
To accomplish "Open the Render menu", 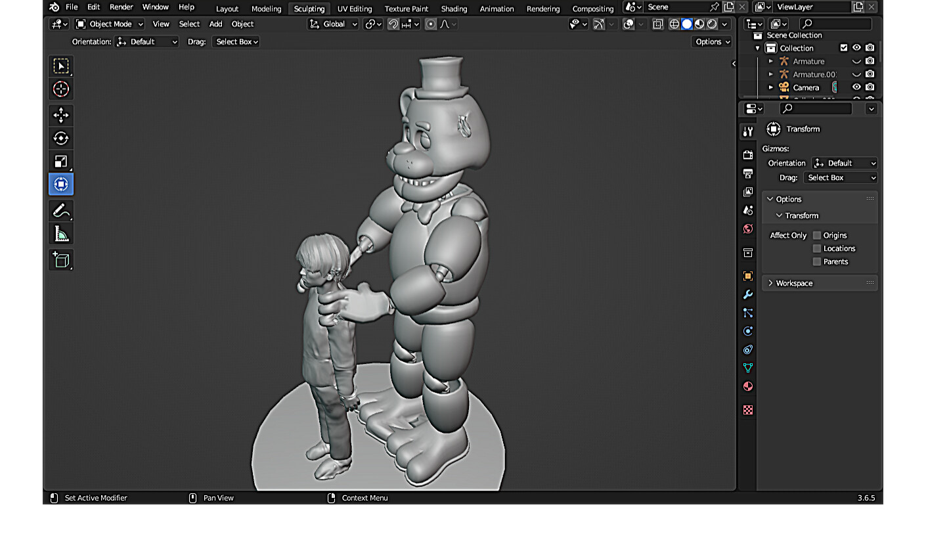I will [121, 7].
